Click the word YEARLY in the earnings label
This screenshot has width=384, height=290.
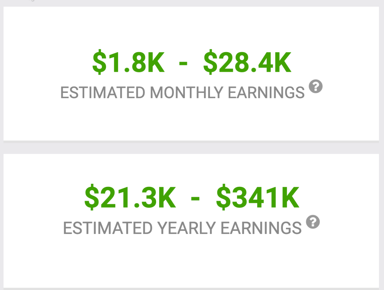(x=187, y=228)
